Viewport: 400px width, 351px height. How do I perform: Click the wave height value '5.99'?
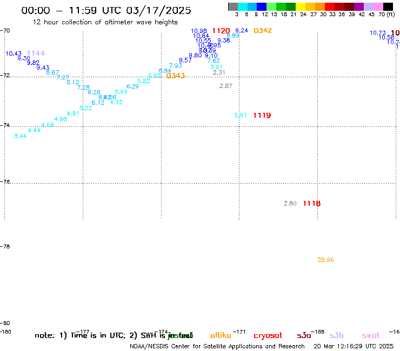[x=121, y=92]
